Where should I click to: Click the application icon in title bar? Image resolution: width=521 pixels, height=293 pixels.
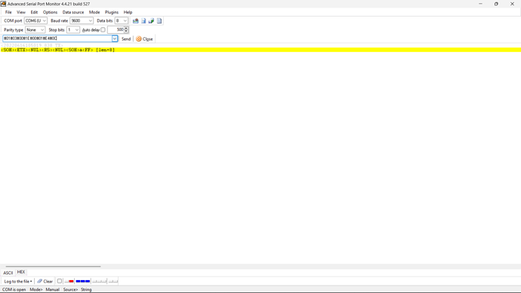3,4
